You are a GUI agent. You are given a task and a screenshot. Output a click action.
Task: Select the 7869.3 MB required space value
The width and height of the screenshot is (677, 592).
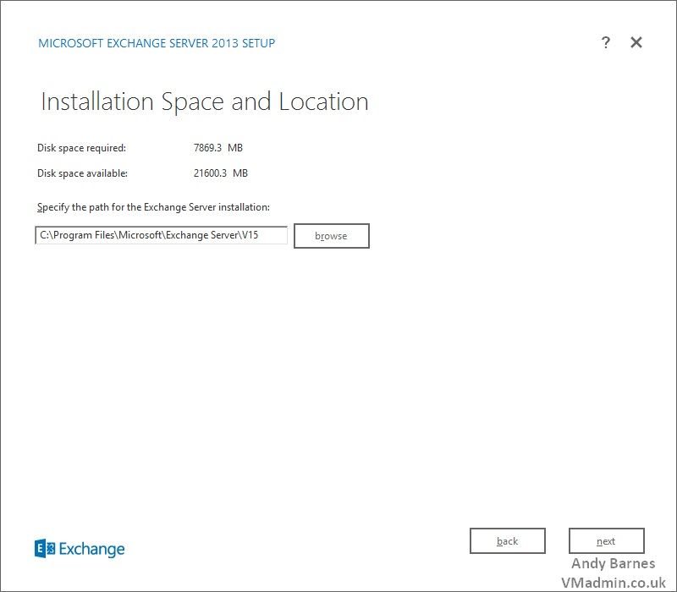pyautogui.click(x=218, y=147)
